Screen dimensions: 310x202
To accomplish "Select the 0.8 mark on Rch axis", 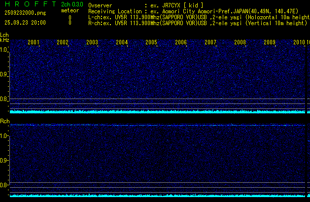I will [4, 185].
